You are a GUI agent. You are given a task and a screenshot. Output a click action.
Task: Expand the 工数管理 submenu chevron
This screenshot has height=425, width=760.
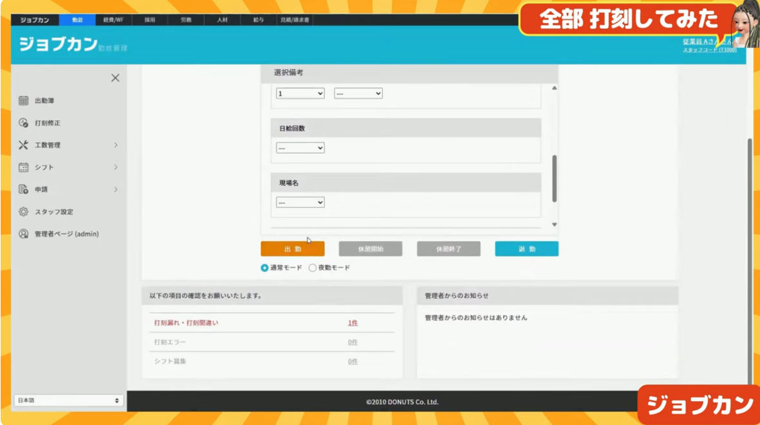pos(115,145)
